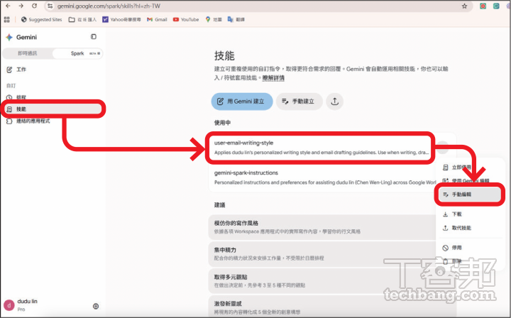The height and width of the screenshot is (318, 511).
Task: Open settings gear near dudu lin
Action: 96,306
